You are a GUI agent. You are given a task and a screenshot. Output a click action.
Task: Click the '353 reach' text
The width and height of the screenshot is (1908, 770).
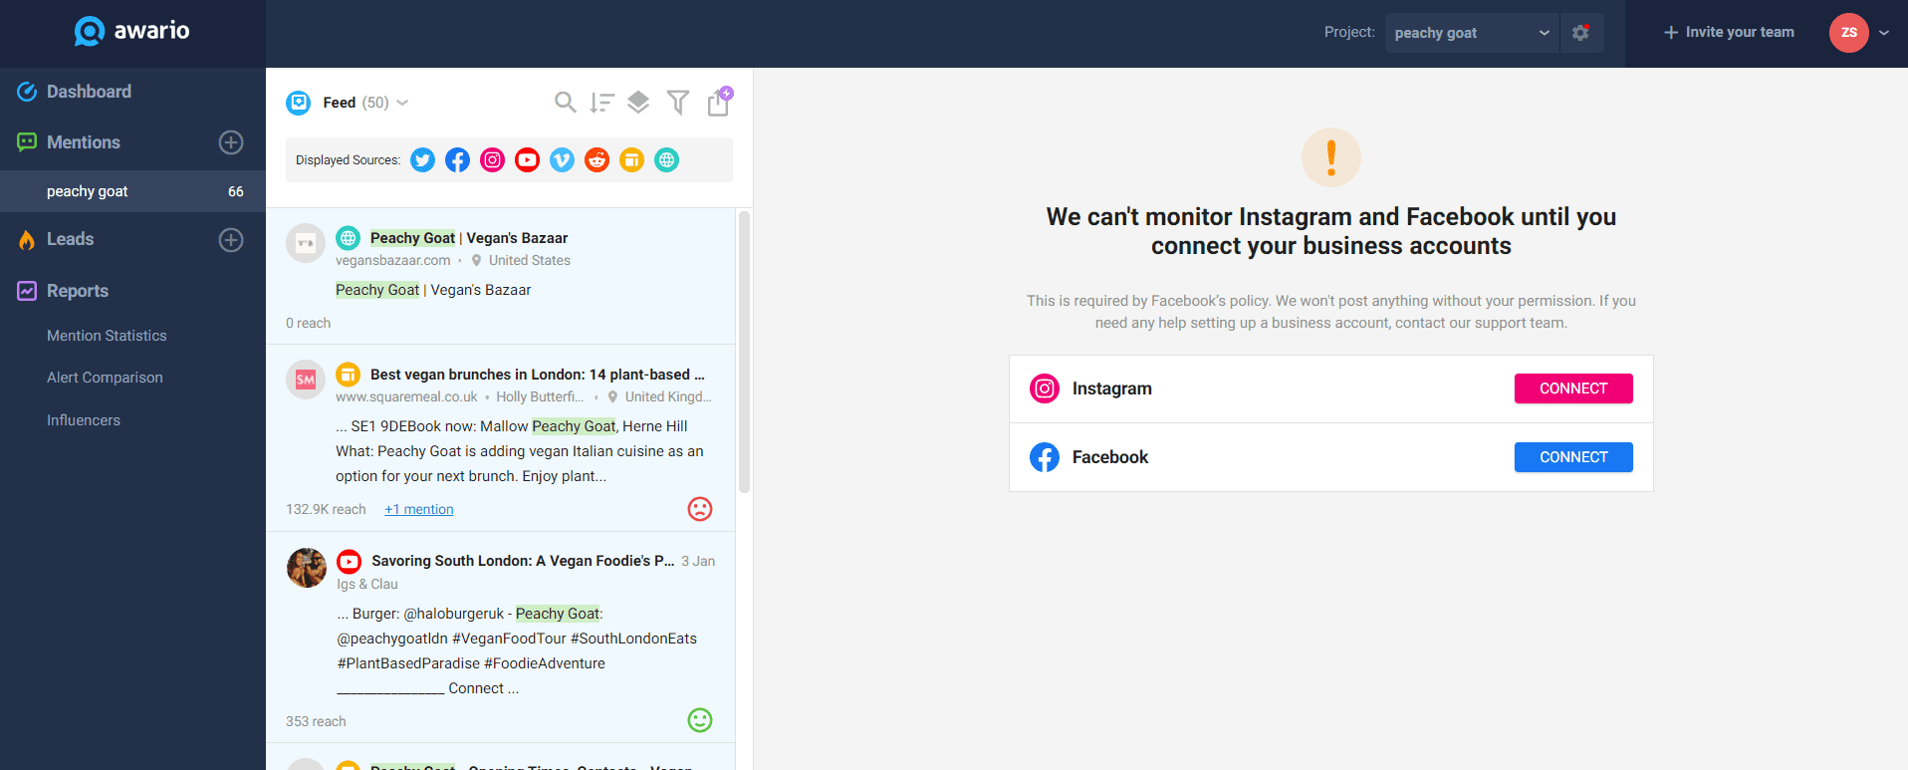(316, 721)
